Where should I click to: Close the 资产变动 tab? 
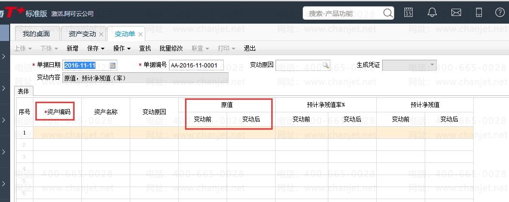coord(101,34)
